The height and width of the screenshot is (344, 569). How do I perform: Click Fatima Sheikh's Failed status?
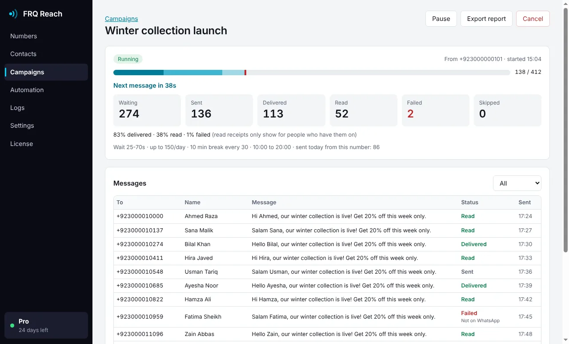(469, 313)
